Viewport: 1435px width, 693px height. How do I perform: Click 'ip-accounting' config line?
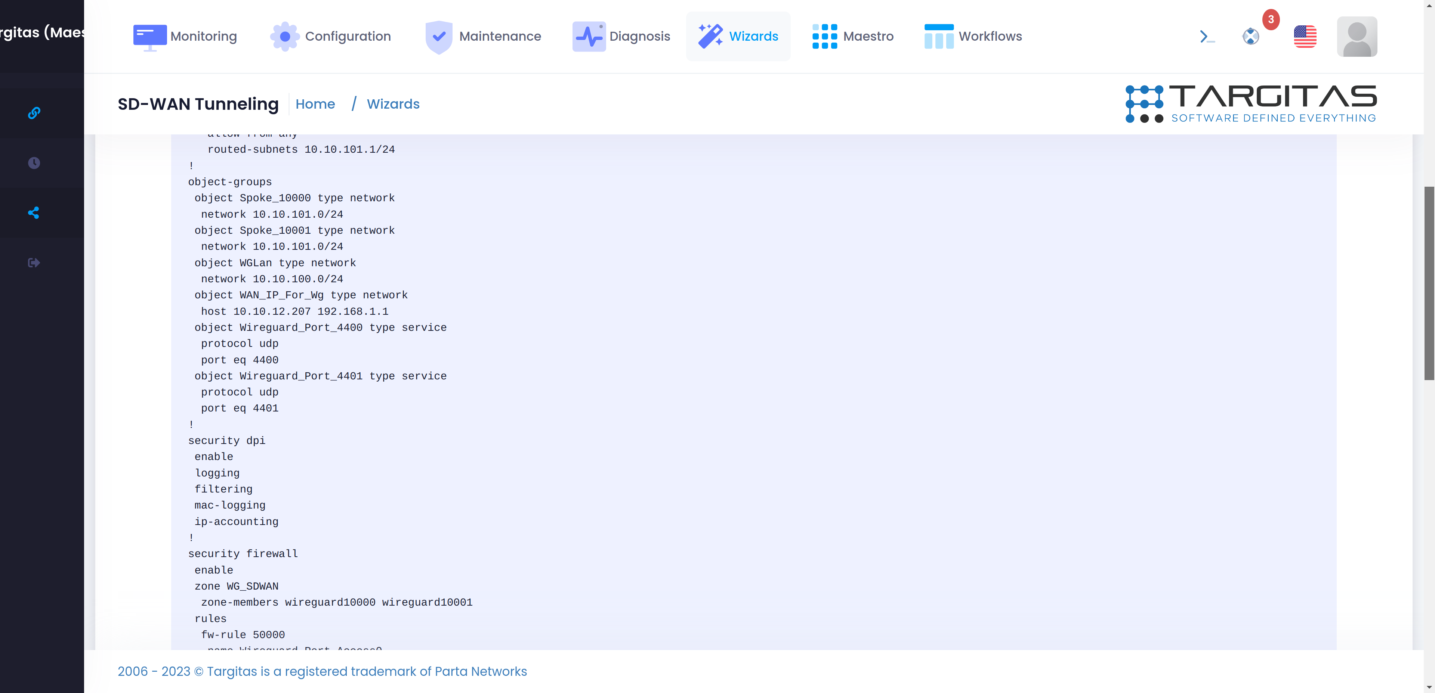pos(236,522)
